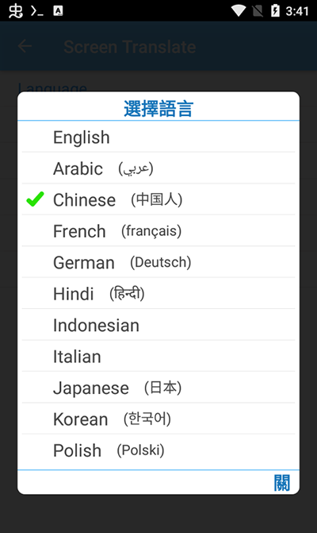The height and width of the screenshot is (533, 317).
Task: Select Polish (Polski) language
Action: tap(158, 450)
